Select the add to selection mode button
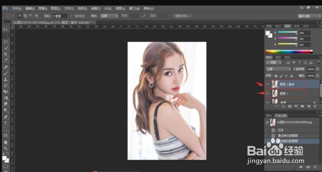This screenshot has width=322, height=172. coord(25,16)
